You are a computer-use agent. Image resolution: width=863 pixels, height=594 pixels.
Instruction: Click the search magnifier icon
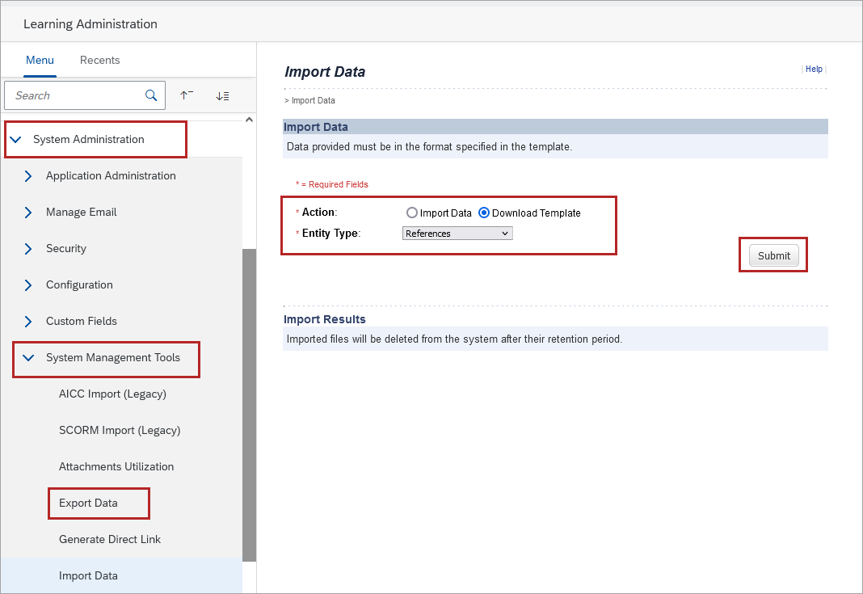point(150,95)
